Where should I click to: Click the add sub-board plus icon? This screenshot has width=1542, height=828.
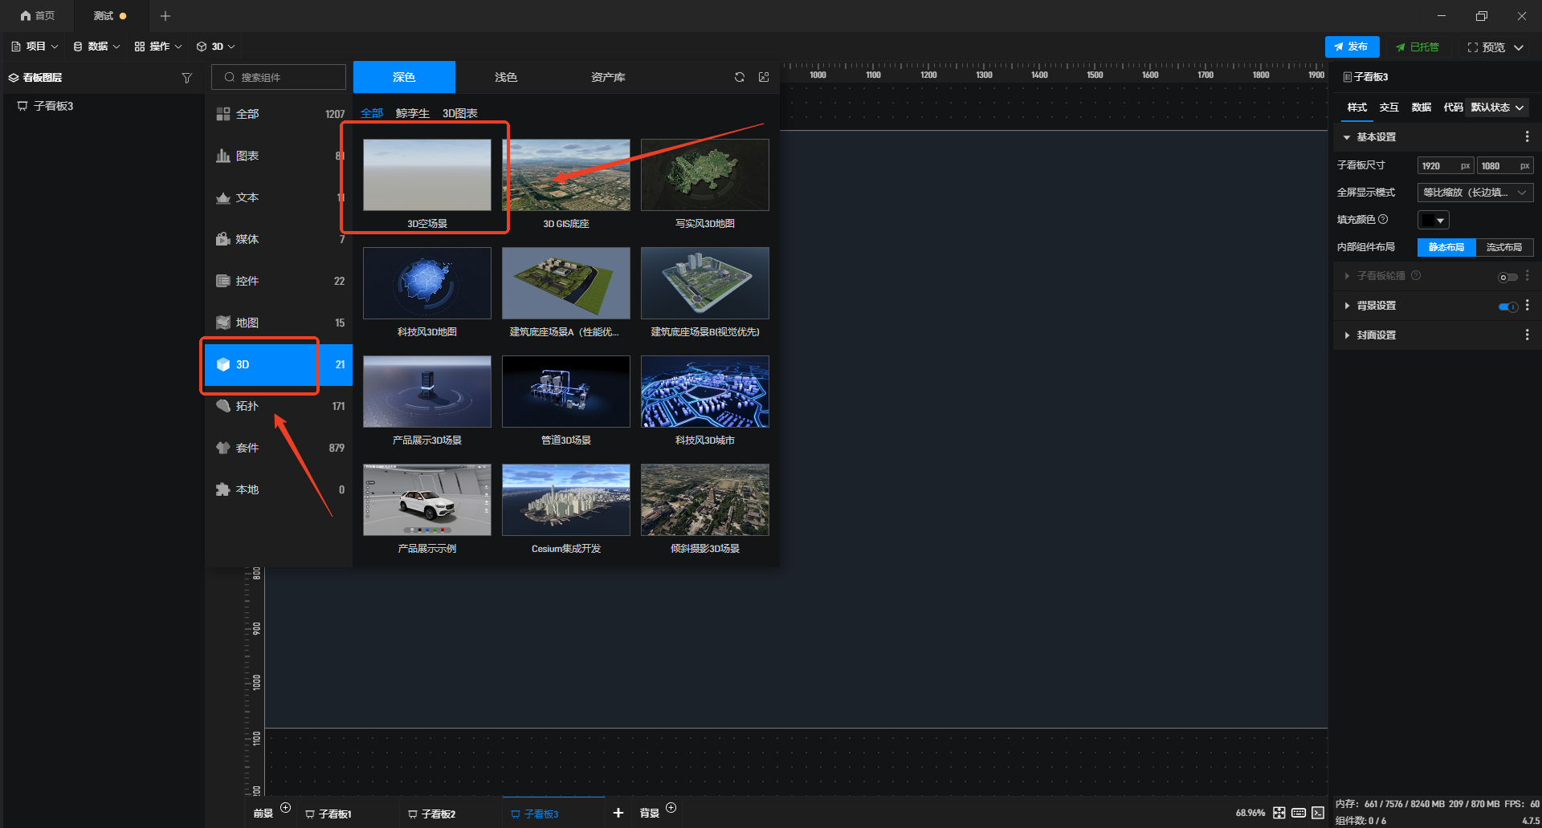(618, 813)
